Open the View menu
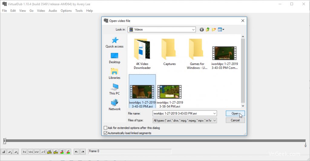Viewport: 310px width, 161px height. pyautogui.click(x=22, y=11)
